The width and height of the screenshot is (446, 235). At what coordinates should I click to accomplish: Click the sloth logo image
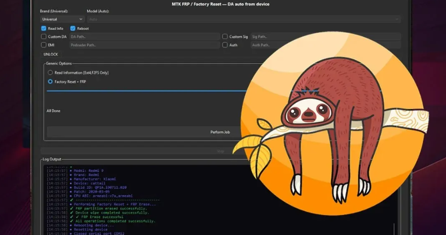(331, 123)
